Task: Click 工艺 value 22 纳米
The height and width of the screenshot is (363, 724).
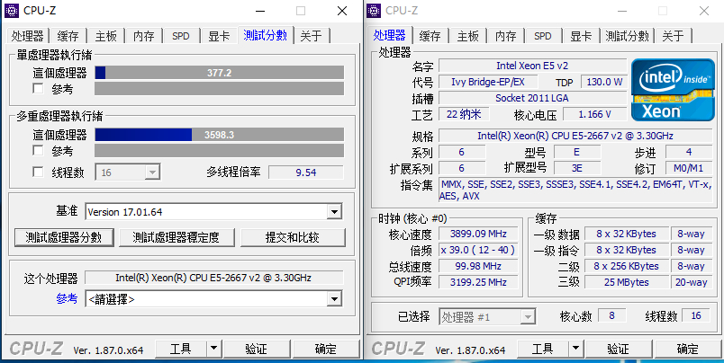Action: point(464,114)
